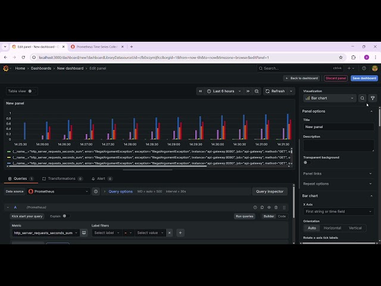
Task: Open the Bar chart visualization dropdown
Action: pos(330,98)
